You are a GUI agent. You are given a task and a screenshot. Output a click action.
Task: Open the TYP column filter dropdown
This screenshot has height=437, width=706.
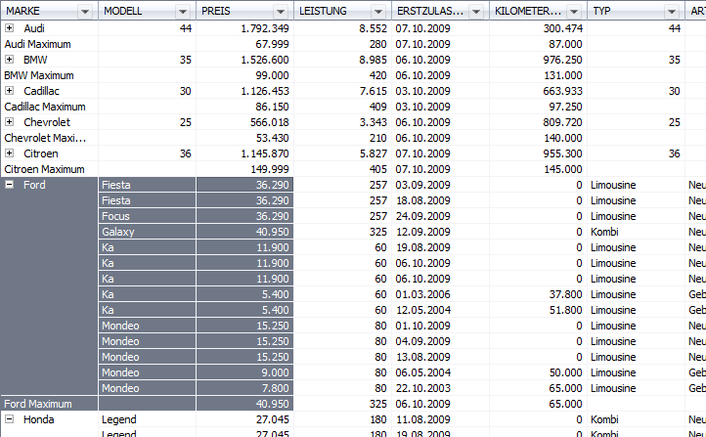tap(672, 12)
